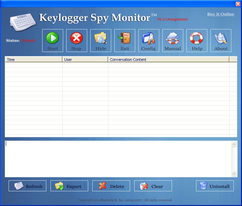Export the logged records

(x=69, y=186)
